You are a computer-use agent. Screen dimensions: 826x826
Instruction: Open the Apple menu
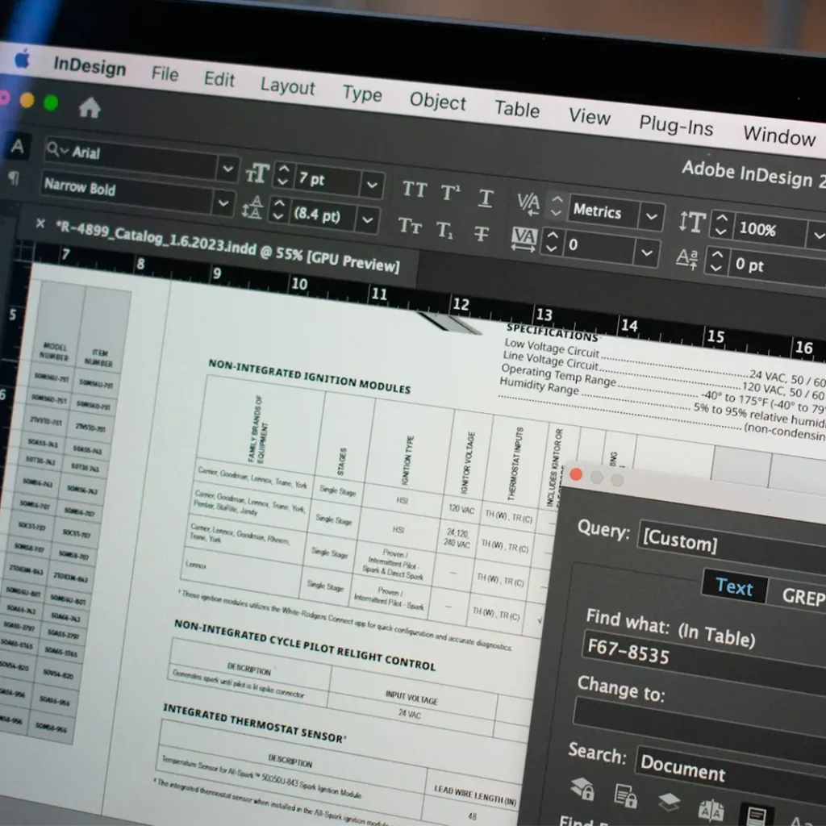click(x=22, y=58)
